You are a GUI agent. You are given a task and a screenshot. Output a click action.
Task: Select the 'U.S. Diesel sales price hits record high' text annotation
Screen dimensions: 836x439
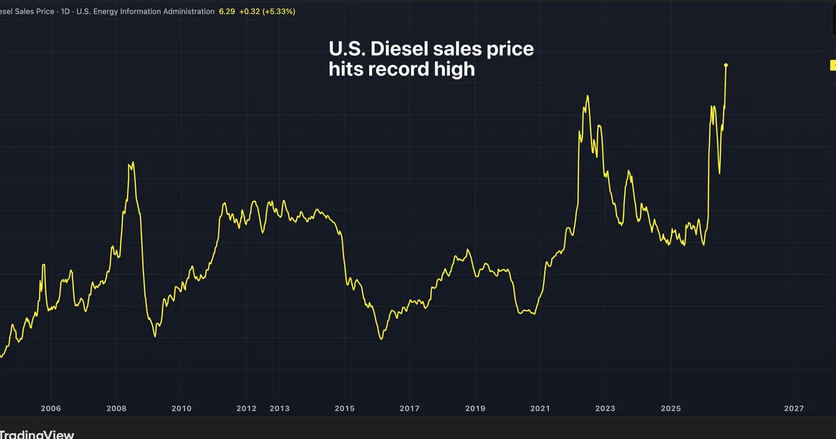[x=431, y=59]
